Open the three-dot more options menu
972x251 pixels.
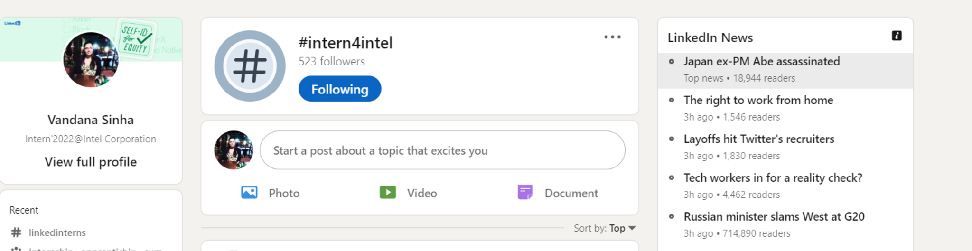click(x=612, y=37)
